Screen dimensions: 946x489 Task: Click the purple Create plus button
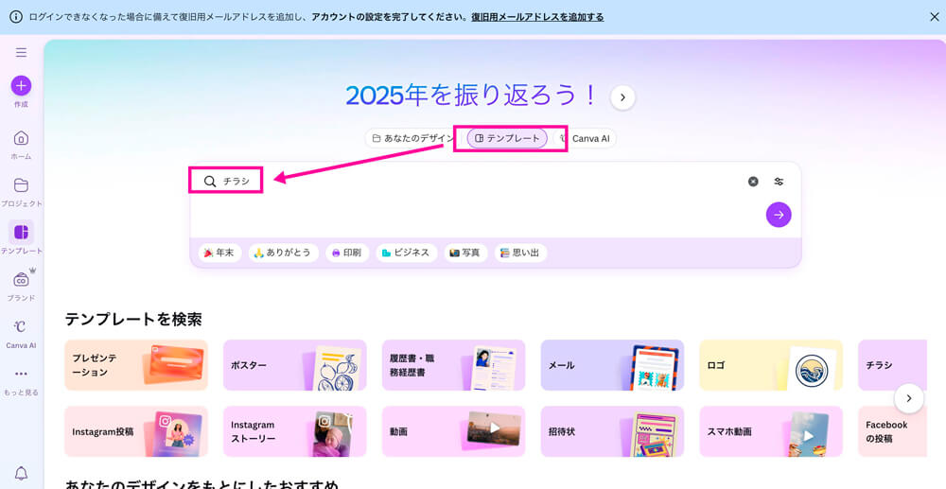pos(21,86)
